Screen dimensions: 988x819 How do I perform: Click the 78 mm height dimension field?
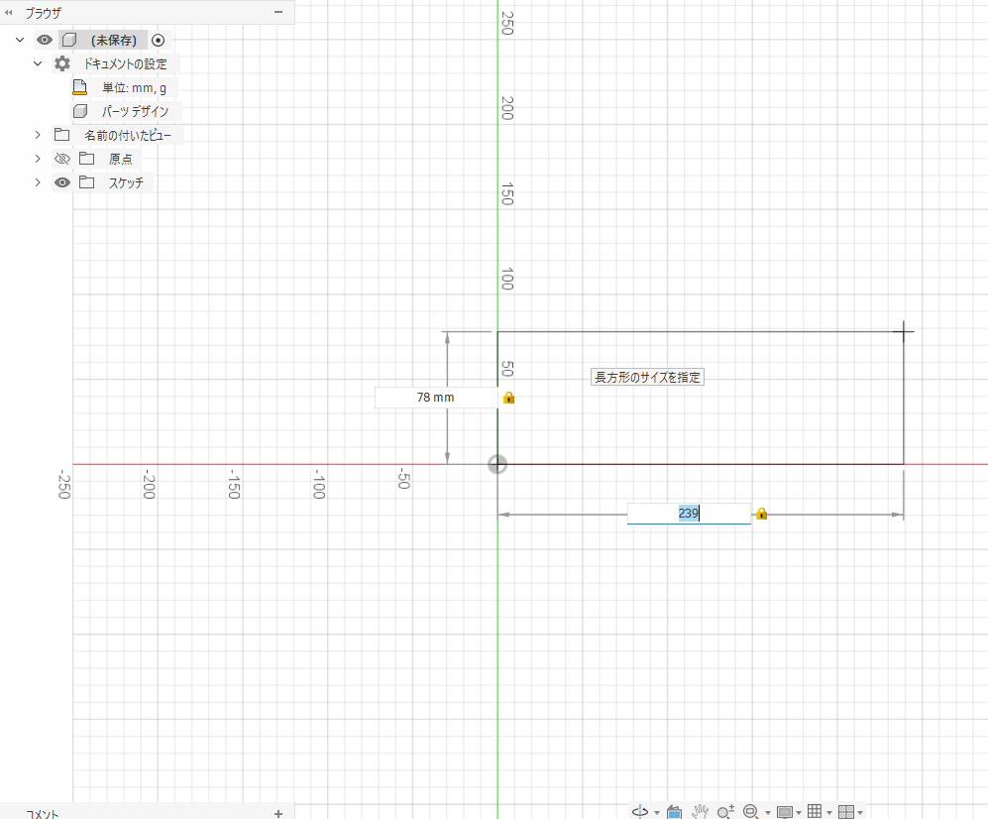pyautogui.click(x=435, y=398)
